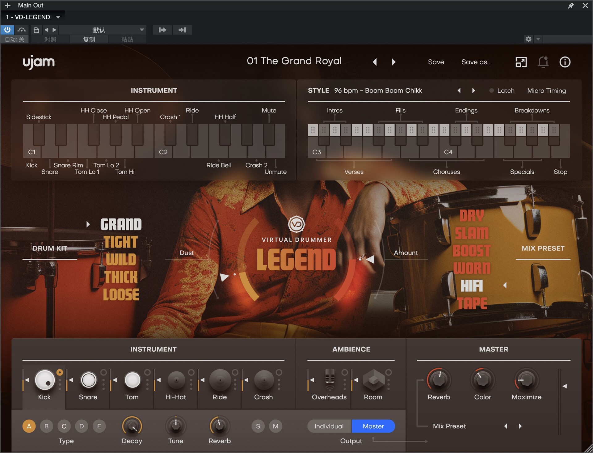Click Save as... button

tap(476, 62)
